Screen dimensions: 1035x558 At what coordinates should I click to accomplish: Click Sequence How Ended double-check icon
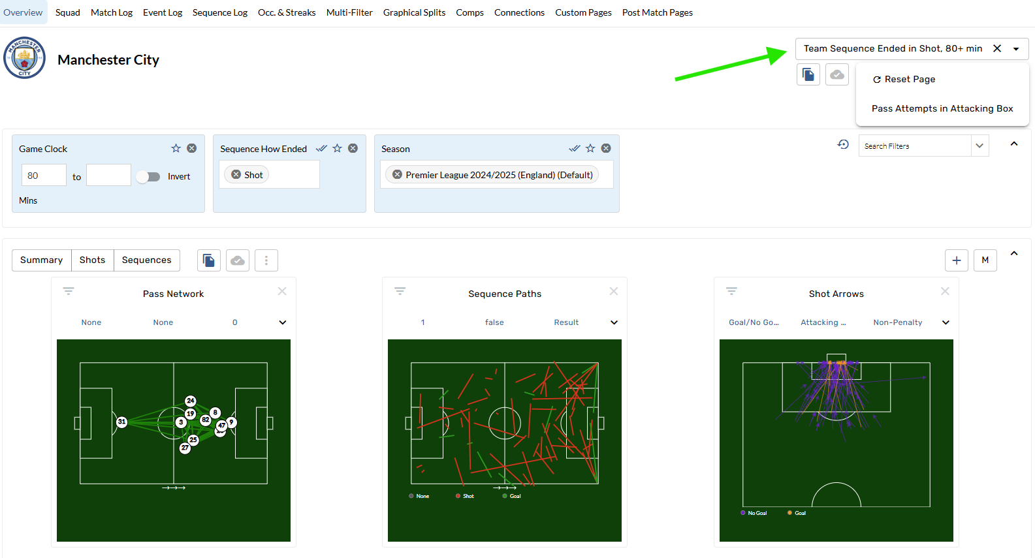click(x=321, y=148)
